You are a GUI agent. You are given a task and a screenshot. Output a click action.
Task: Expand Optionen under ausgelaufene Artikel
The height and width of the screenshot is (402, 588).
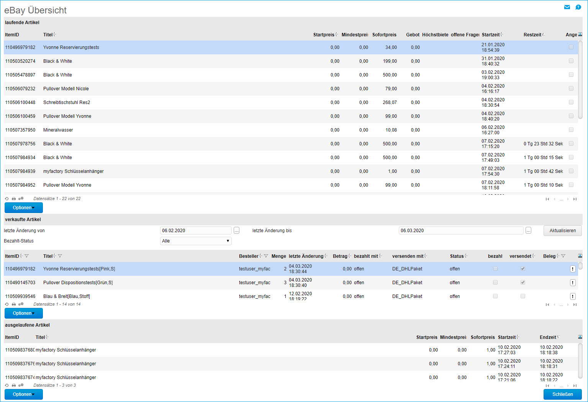(24, 394)
